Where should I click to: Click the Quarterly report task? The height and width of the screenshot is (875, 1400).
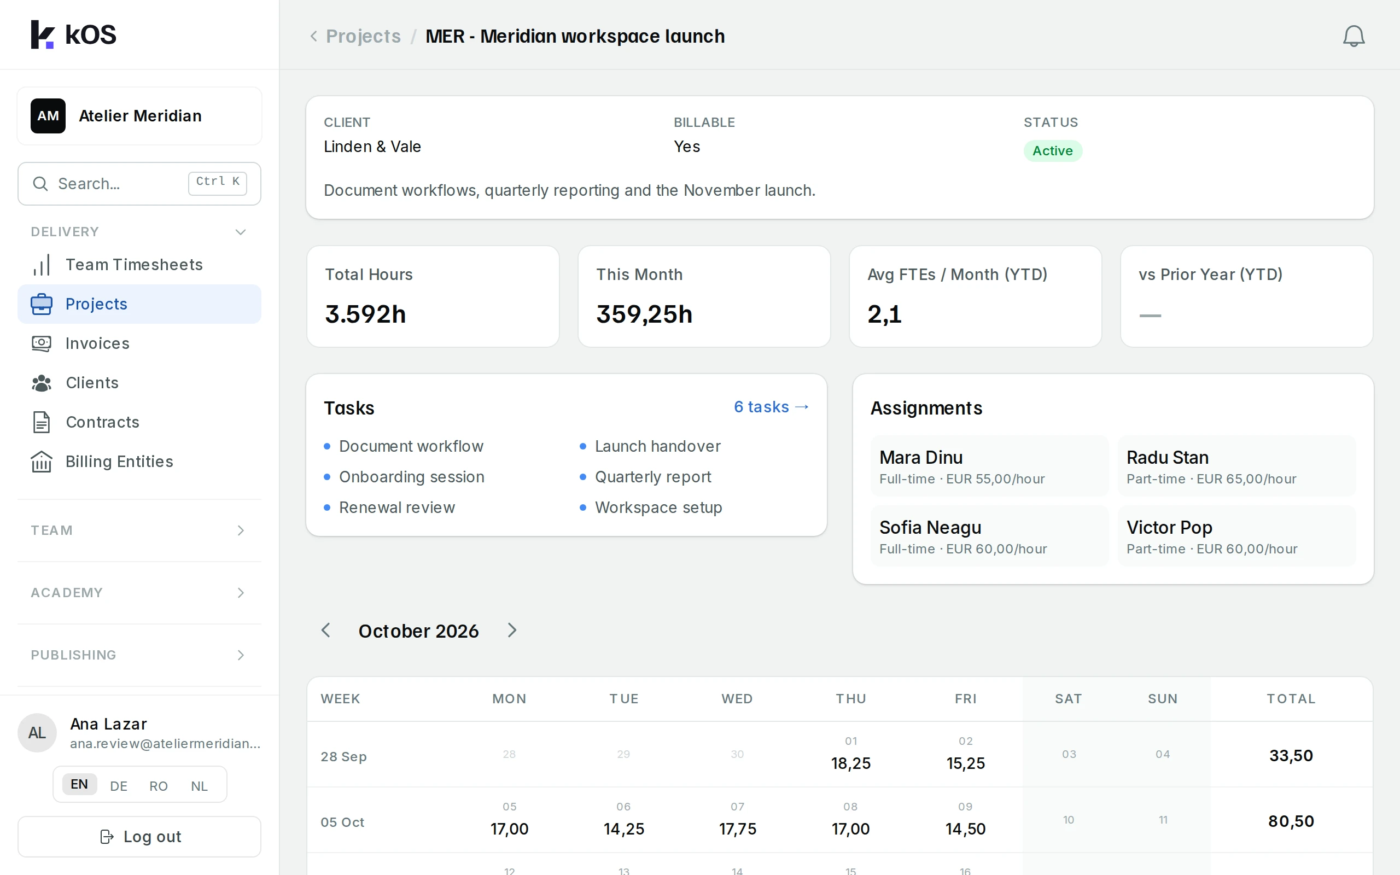coord(652,477)
